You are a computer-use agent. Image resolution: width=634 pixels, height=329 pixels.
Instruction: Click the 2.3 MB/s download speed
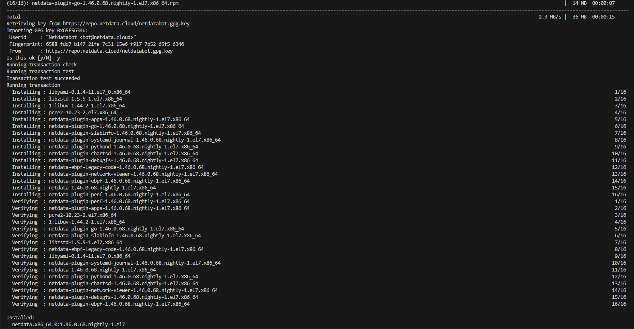pyautogui.click(x=550, y=17)
